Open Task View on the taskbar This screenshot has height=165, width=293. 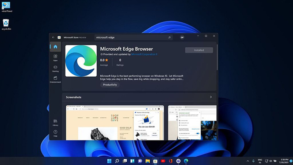point(125,161)
